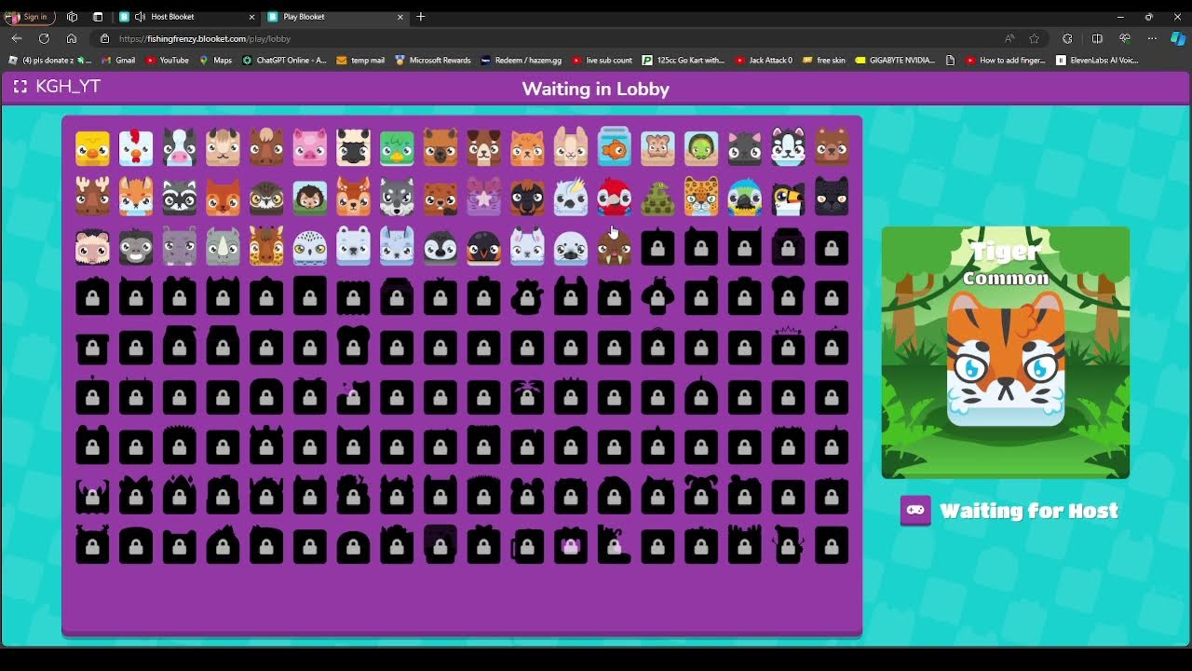This screenshot has height=671, width=1192.
Task: Open browser settings and more menu
Action: [x=1152, y=38]
